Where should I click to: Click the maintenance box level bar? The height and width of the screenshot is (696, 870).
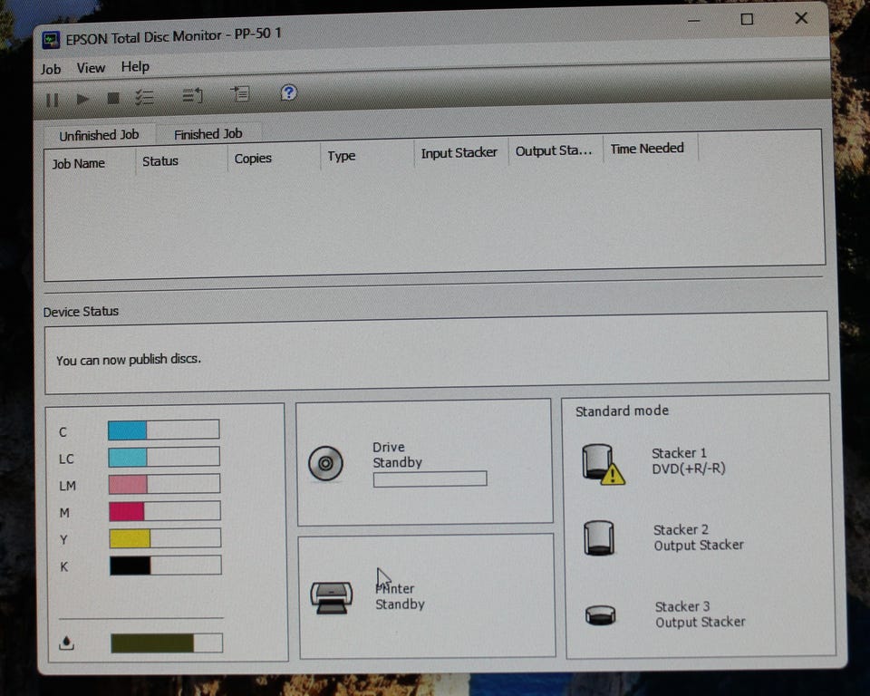point(167,643)
